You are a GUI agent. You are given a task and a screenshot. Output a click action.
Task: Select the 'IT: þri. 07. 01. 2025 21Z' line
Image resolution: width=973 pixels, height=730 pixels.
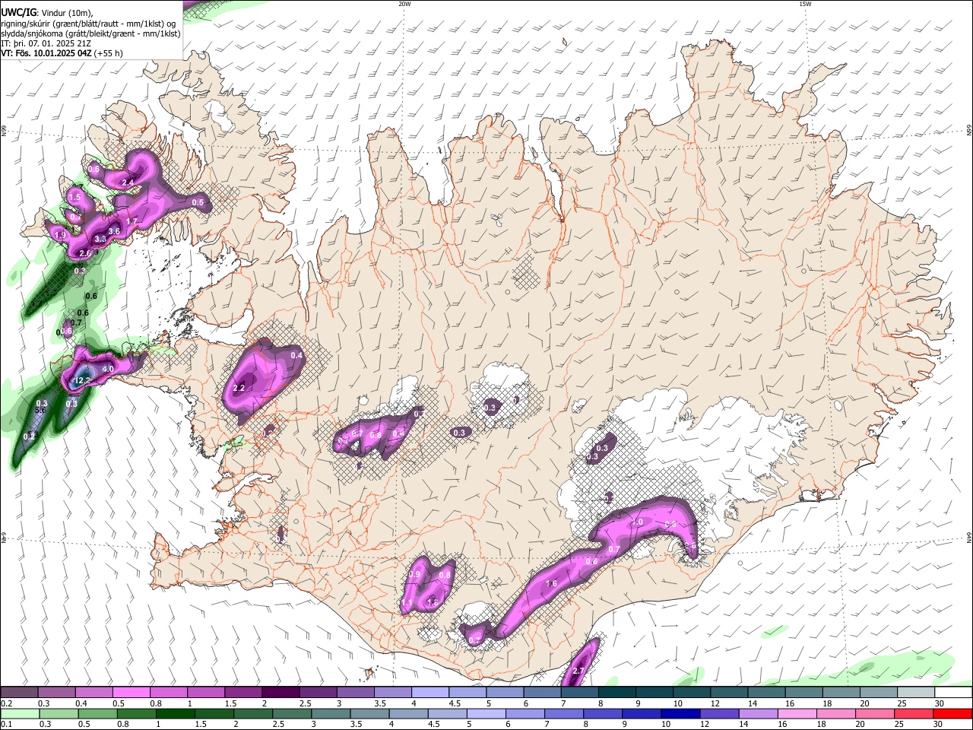coord(46,43)
